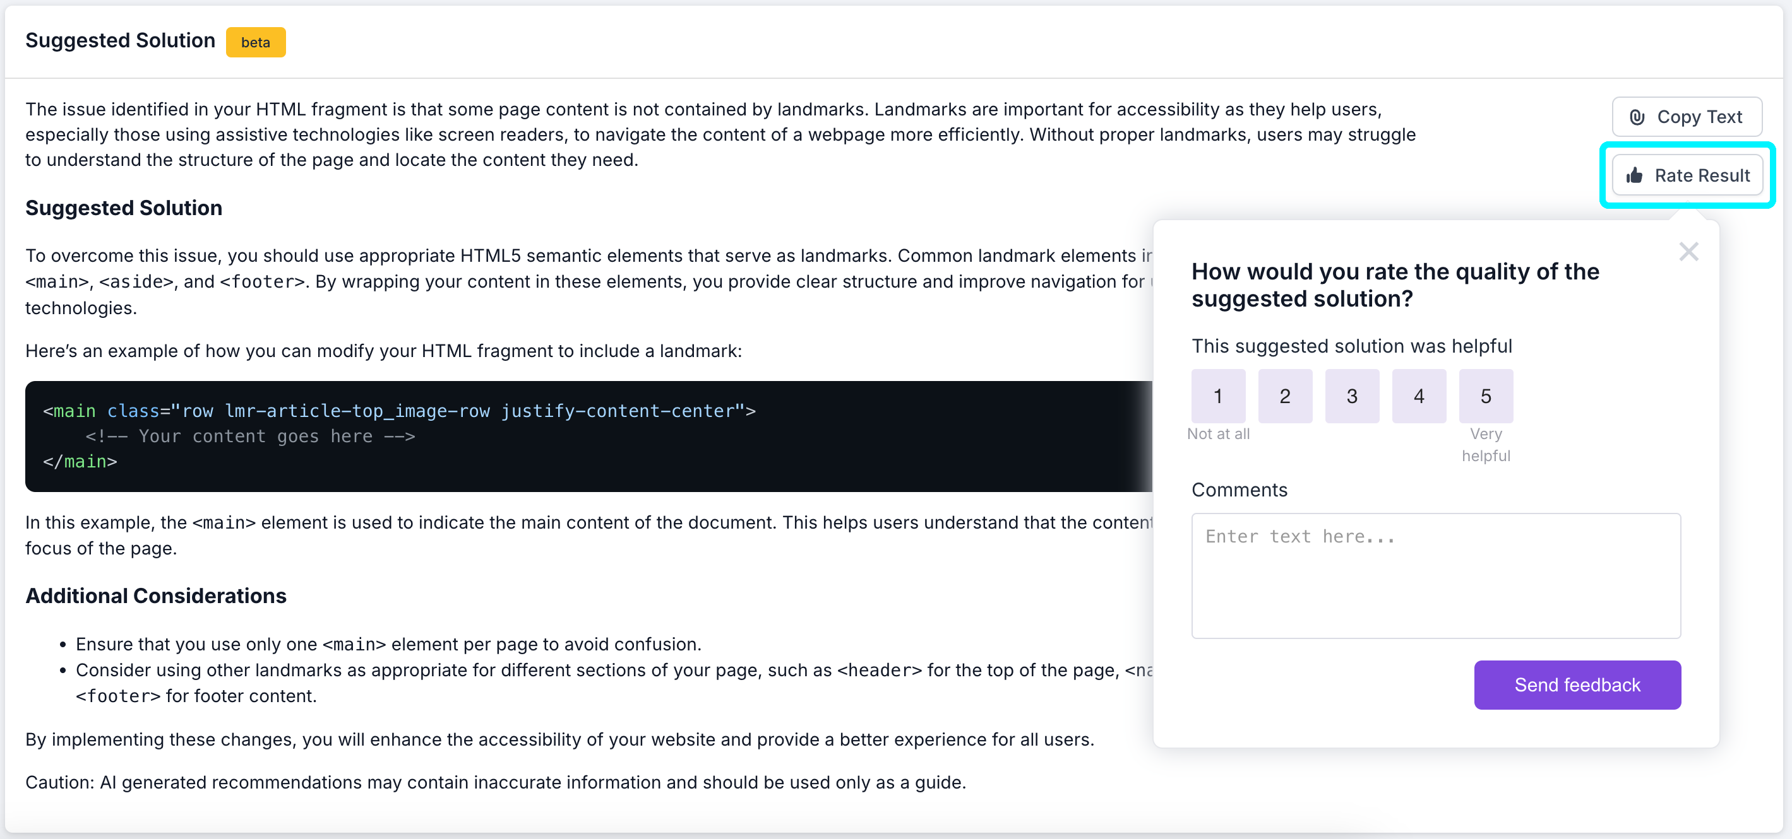Click the Additional Considerations heading
This screenshot has height=839, width=1792.
155,596
